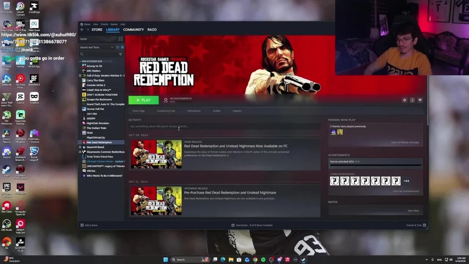469x264 pixels.
Task: Select Call of Duty: Modern Warfare 3
Action: [x=106, y=76]
